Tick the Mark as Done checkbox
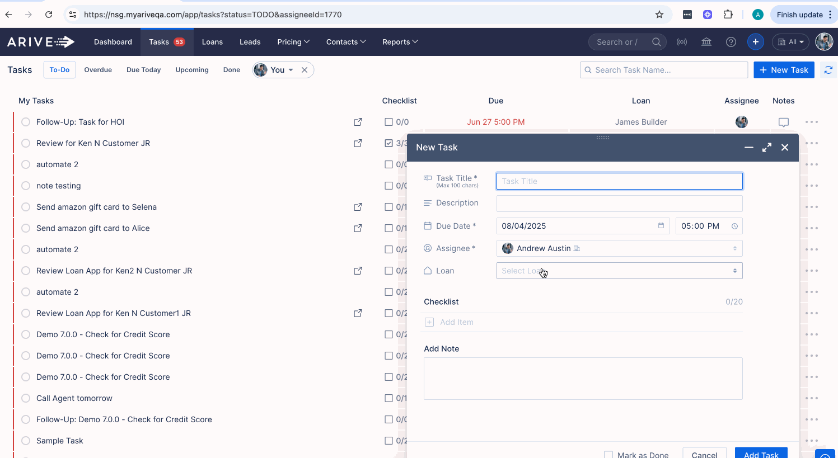The width and height of the screenshot is (838, 458). tap(608, 455)
